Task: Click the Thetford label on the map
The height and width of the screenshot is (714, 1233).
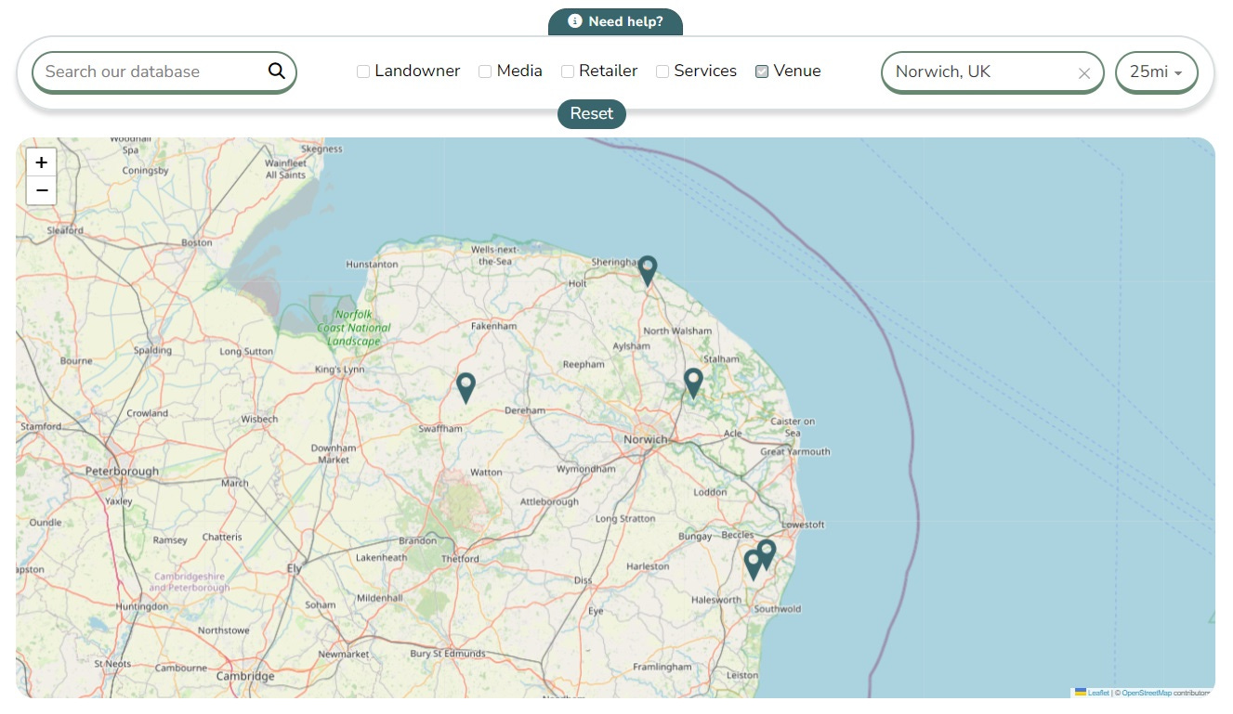Action: tap(460, 559)
